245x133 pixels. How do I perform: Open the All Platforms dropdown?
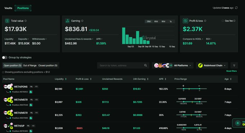coord(173,66)
